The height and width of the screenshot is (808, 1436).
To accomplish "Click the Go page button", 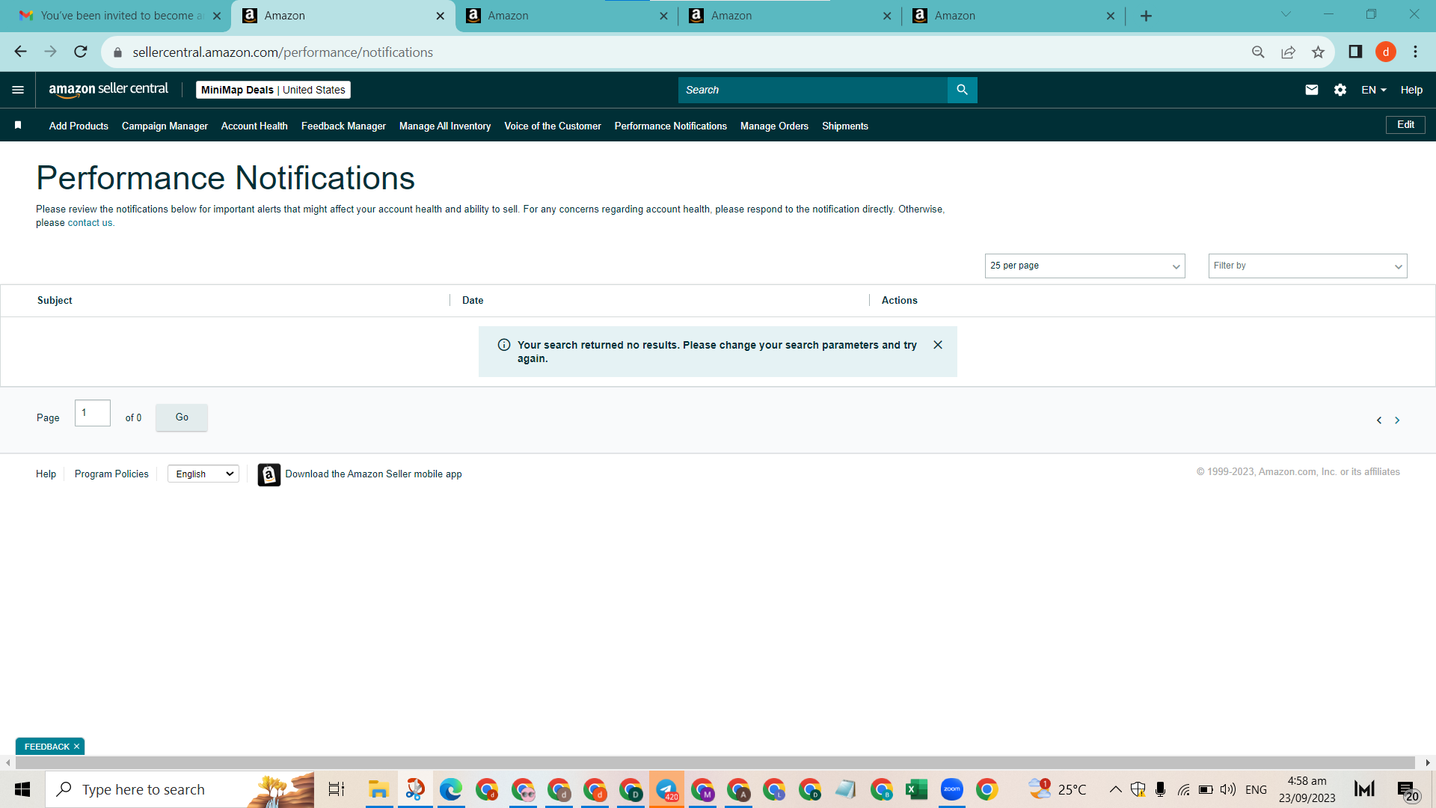I will click(x=182, y=417).
